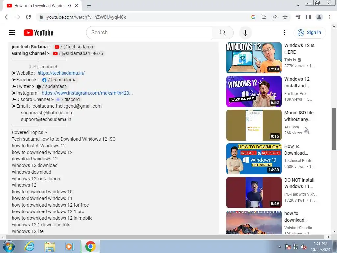Click the line how to Install Windows 12
Screen dimensions: 337x253
[x=39, y=146]
